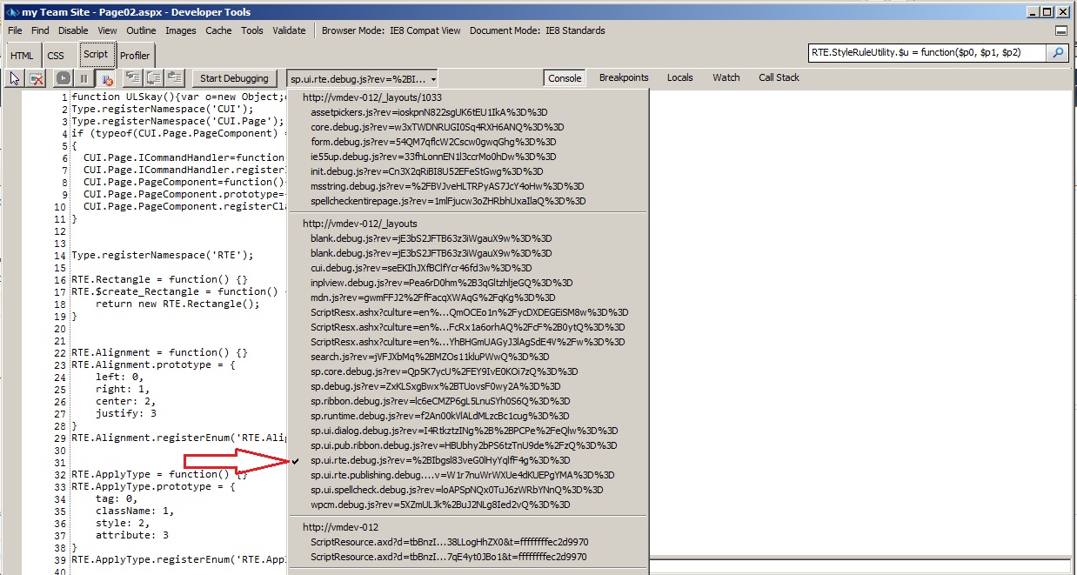The height and width of the screenshot is (575, 1077).
Task: Click the Pause debugging icon
Action: [x=83, y=77]
